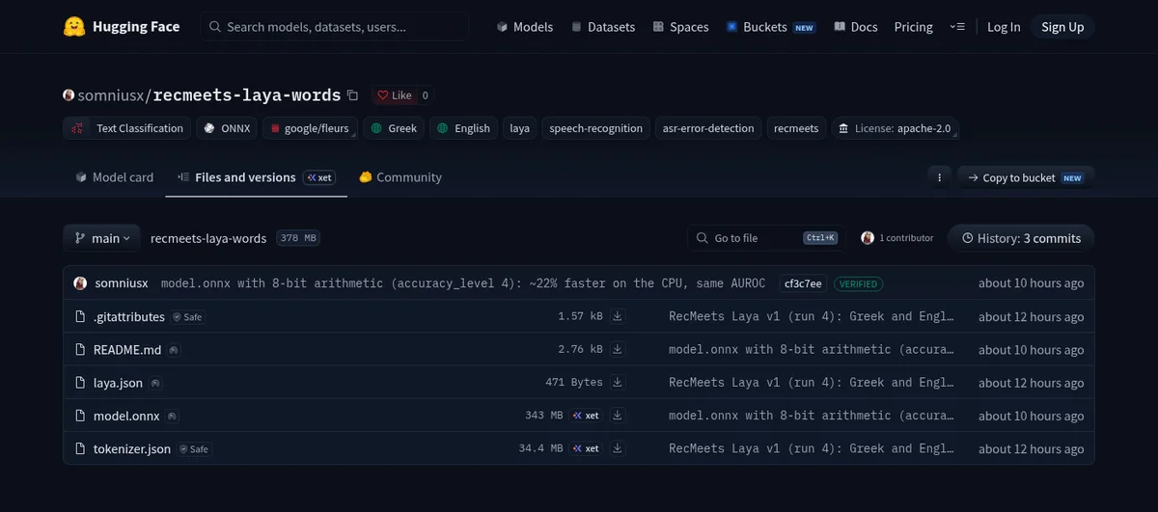Click the somniusx avatar in the commit row
This screenshot has width=1158, height=512.
[x=80, y=283]
